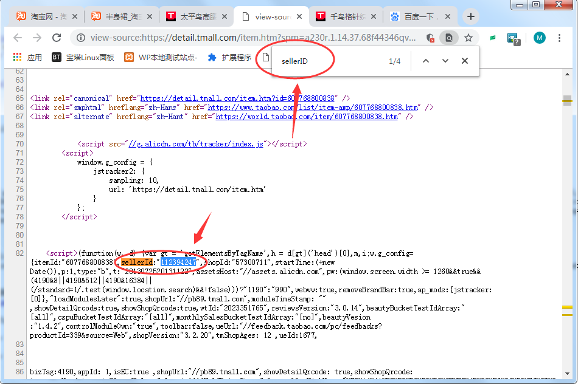Open the 应用 apps shortcut
This screenshot has width=578, height=384.
click(27, 58)
